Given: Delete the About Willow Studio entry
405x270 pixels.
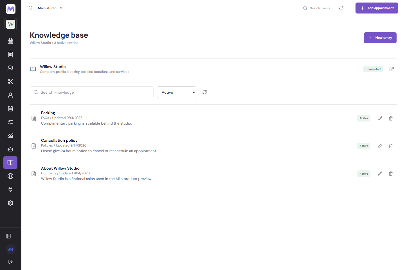Looking at the screenshot, I should tap(391, 174).
